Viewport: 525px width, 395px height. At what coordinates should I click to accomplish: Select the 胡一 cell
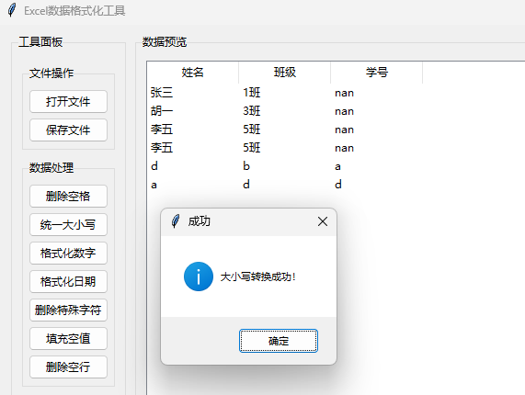tap(162, 111)
